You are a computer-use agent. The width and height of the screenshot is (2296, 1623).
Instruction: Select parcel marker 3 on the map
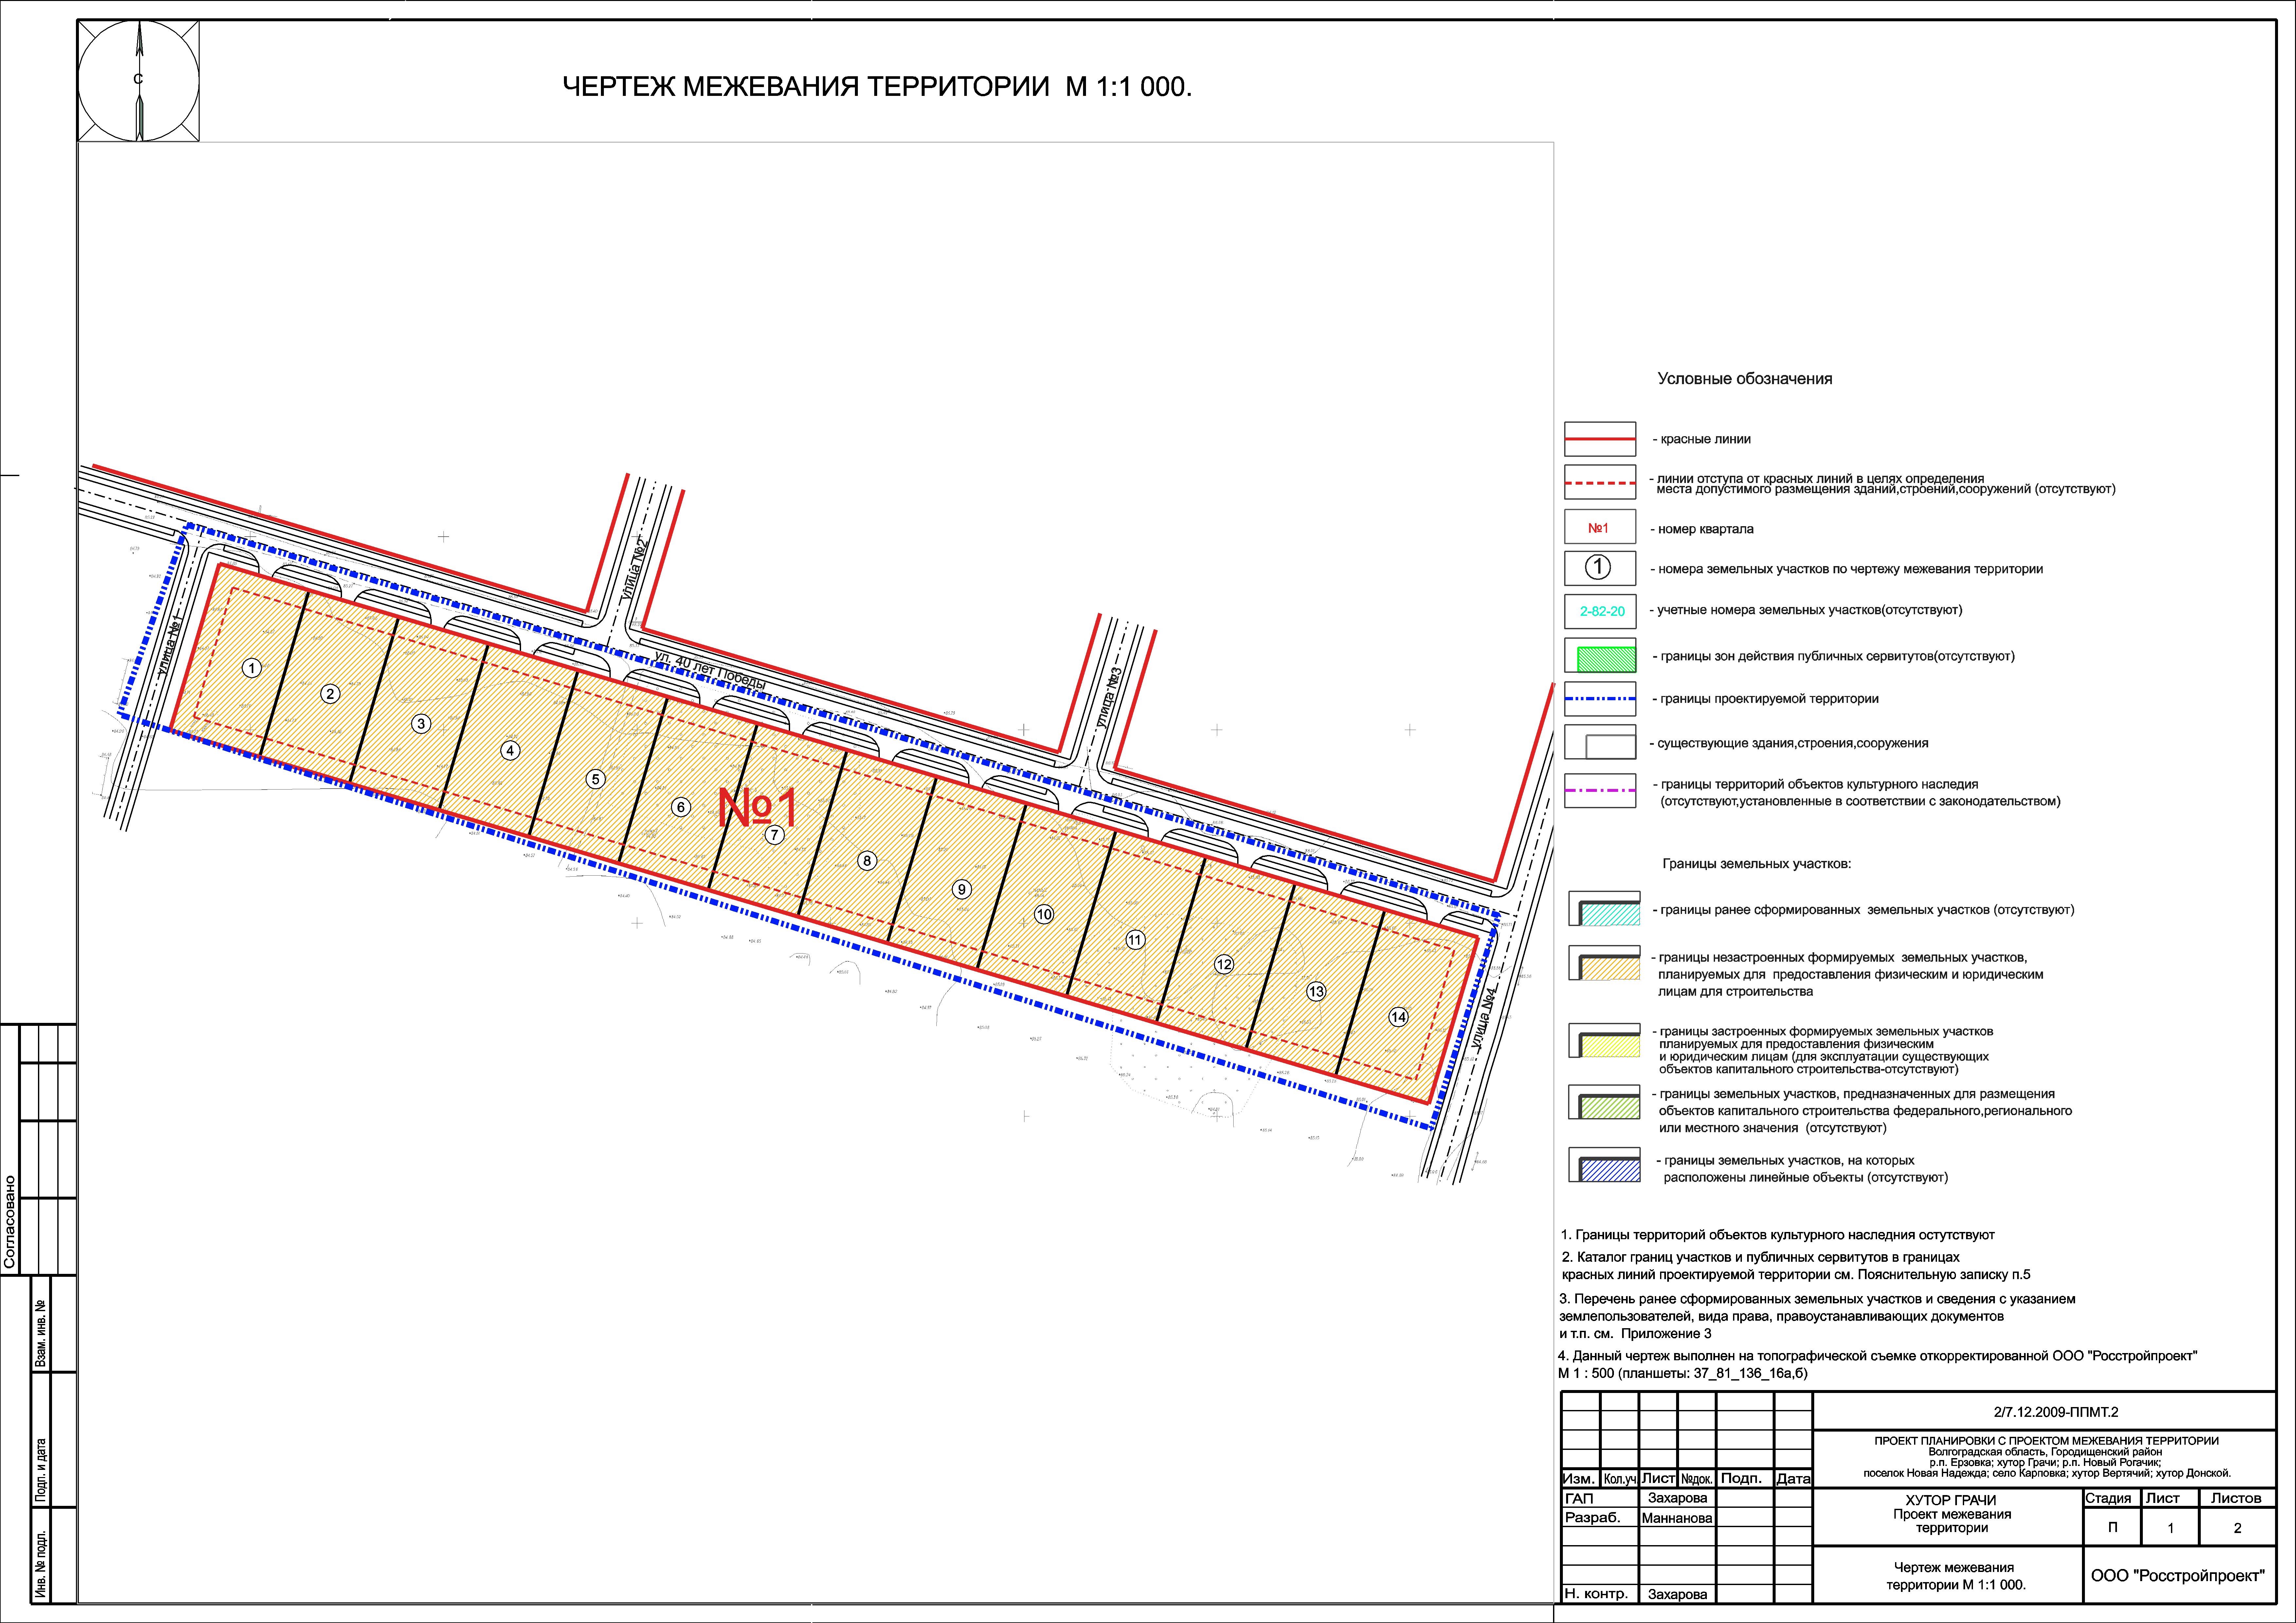click(x=421, y=724)
